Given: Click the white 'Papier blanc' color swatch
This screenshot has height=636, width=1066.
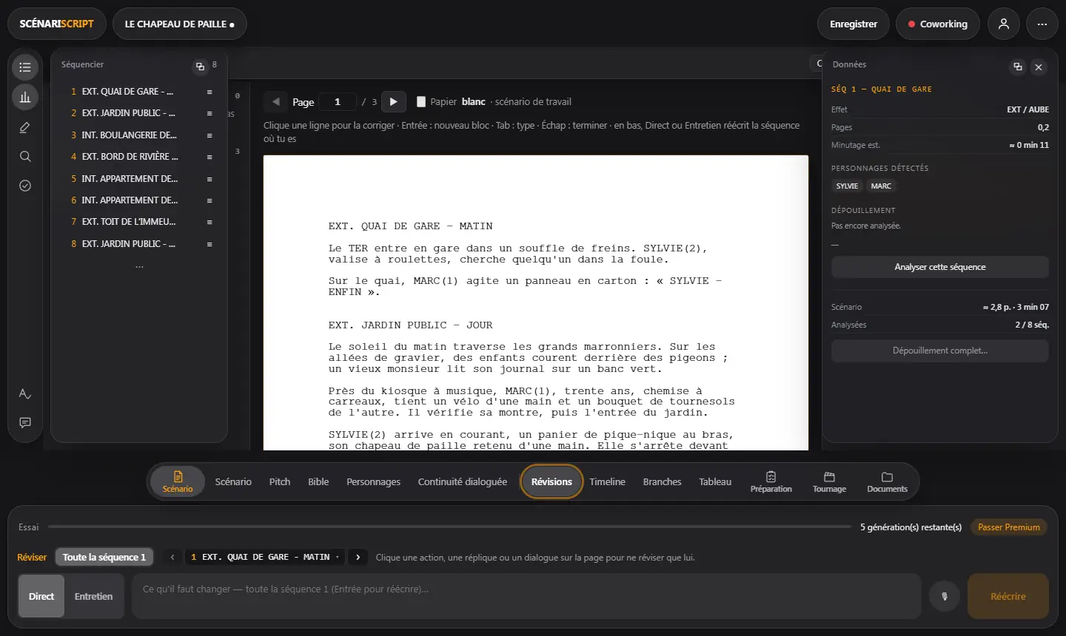Looking at the screenshot, I should coord(421,101).
